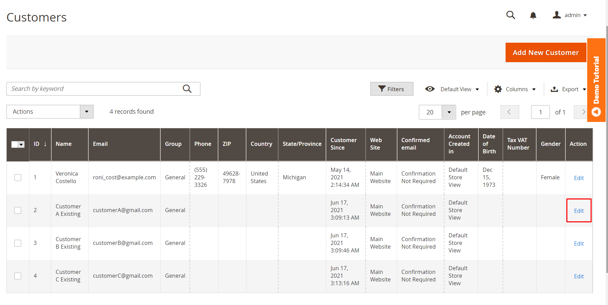608x305 pixels.
Task: Expand the Default View dropdown
Action: click(x=477, y=89)
